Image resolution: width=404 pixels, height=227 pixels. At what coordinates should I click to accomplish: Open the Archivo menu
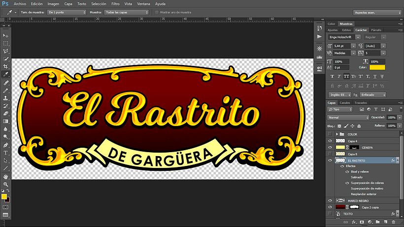click(20, 4)
